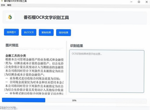Viewport: 150px width, 110px height.
Task: Click the guava logo icon in header
Action: tap(10, 17)
